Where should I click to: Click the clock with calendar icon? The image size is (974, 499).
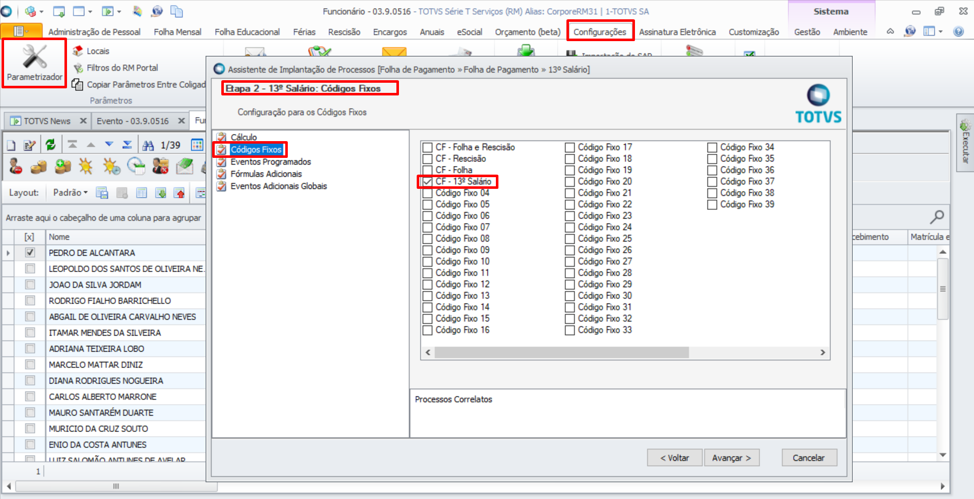(136, 167)
